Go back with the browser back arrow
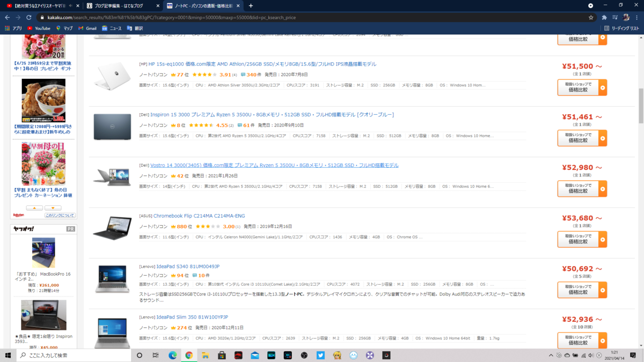Viewport: 644px width, 362px height. pos(7,17)
